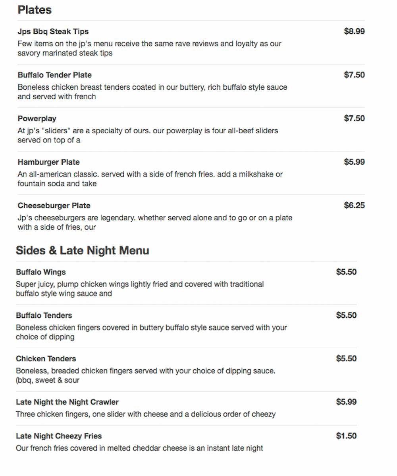Click the $8.99 steak tips price
The width and height of the screenshot is (397, 476).
pyautogui.click(x=354, y=31)
